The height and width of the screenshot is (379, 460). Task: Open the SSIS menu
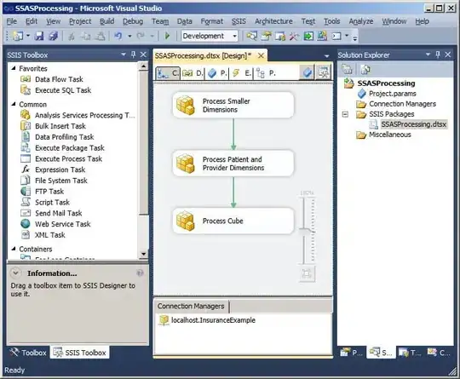[x=239, y=21]
